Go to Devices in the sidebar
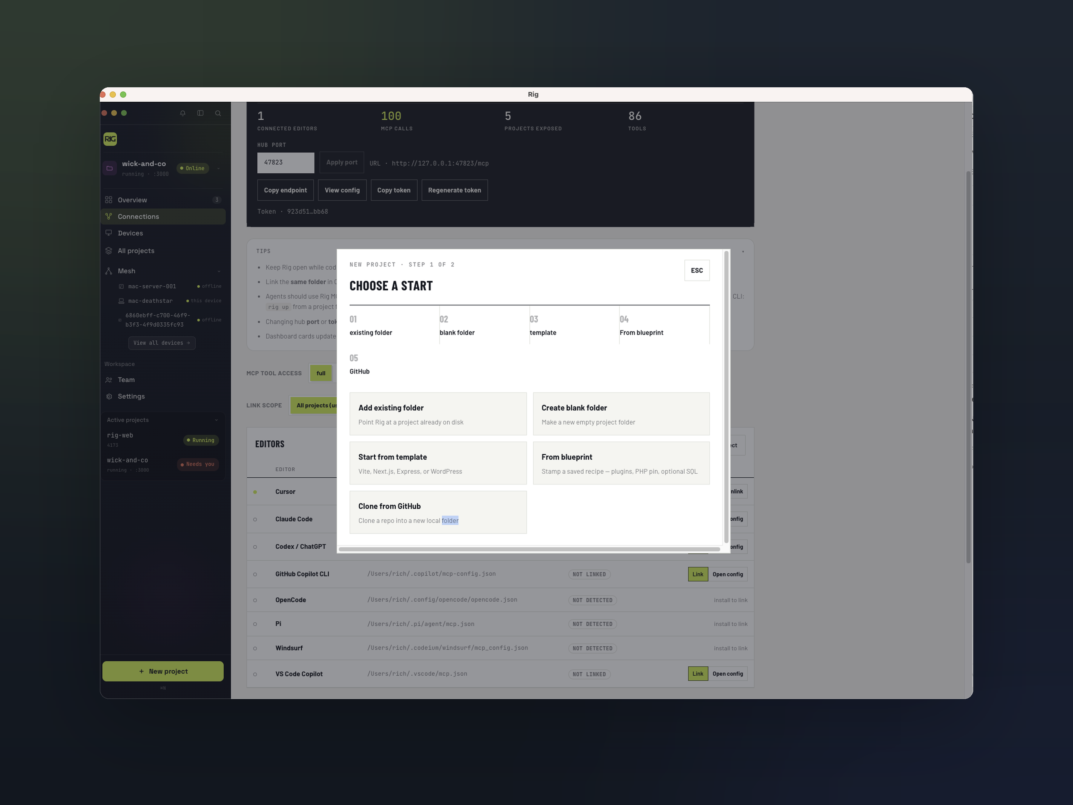 click(163, 233)
